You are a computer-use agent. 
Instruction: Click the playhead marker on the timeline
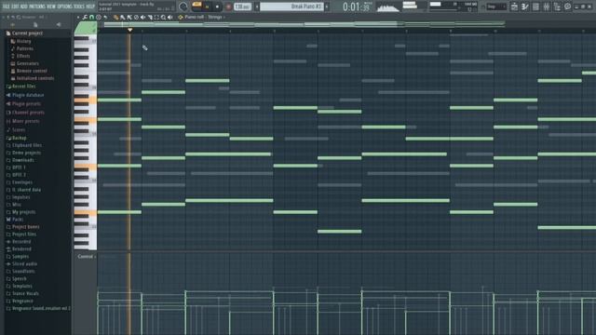click(130, 30)
